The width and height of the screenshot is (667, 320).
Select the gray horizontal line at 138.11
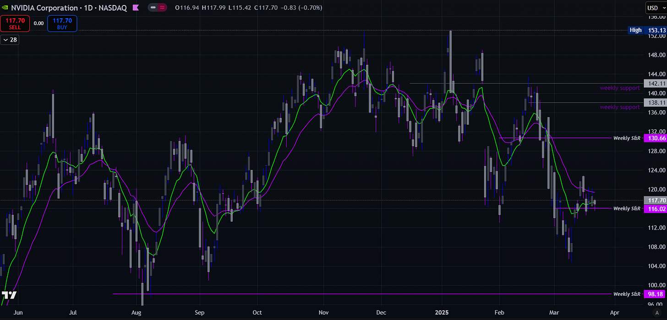[x=586, y=102]
